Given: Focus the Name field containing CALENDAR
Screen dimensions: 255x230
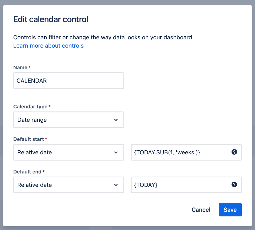Looking at the screenshot, I should click(68, 81).
